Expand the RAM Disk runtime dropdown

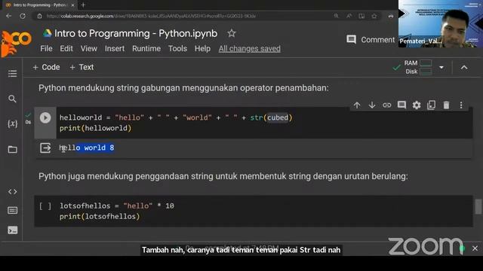[x=441, y=67]
